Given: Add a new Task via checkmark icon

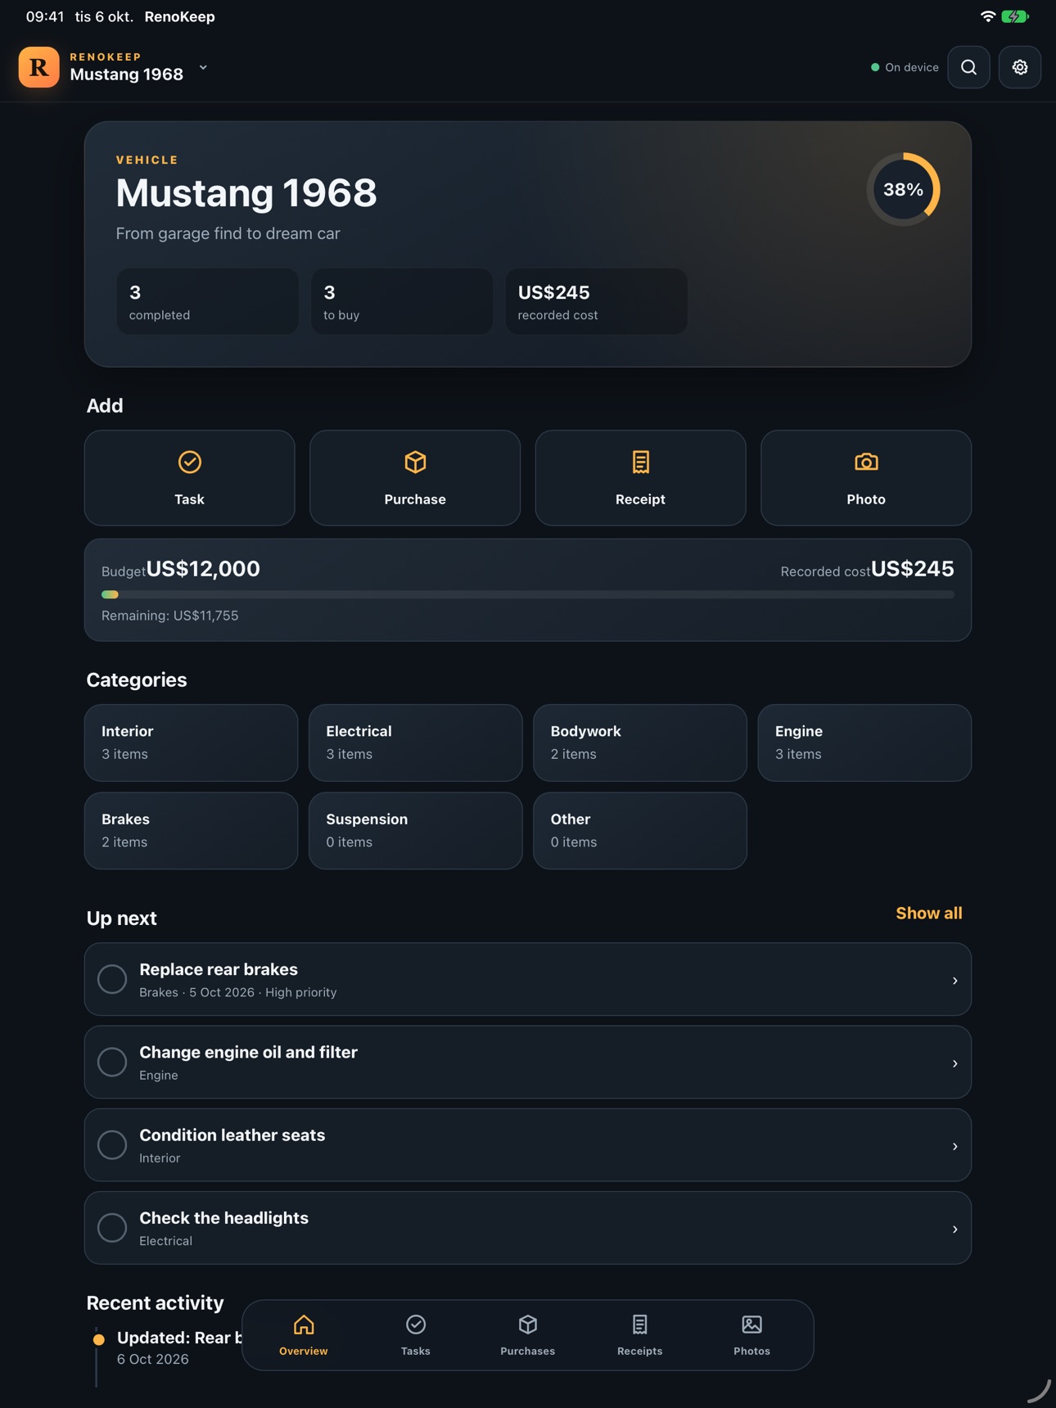Looking at the screenshot, I should [x=190, y=478].
